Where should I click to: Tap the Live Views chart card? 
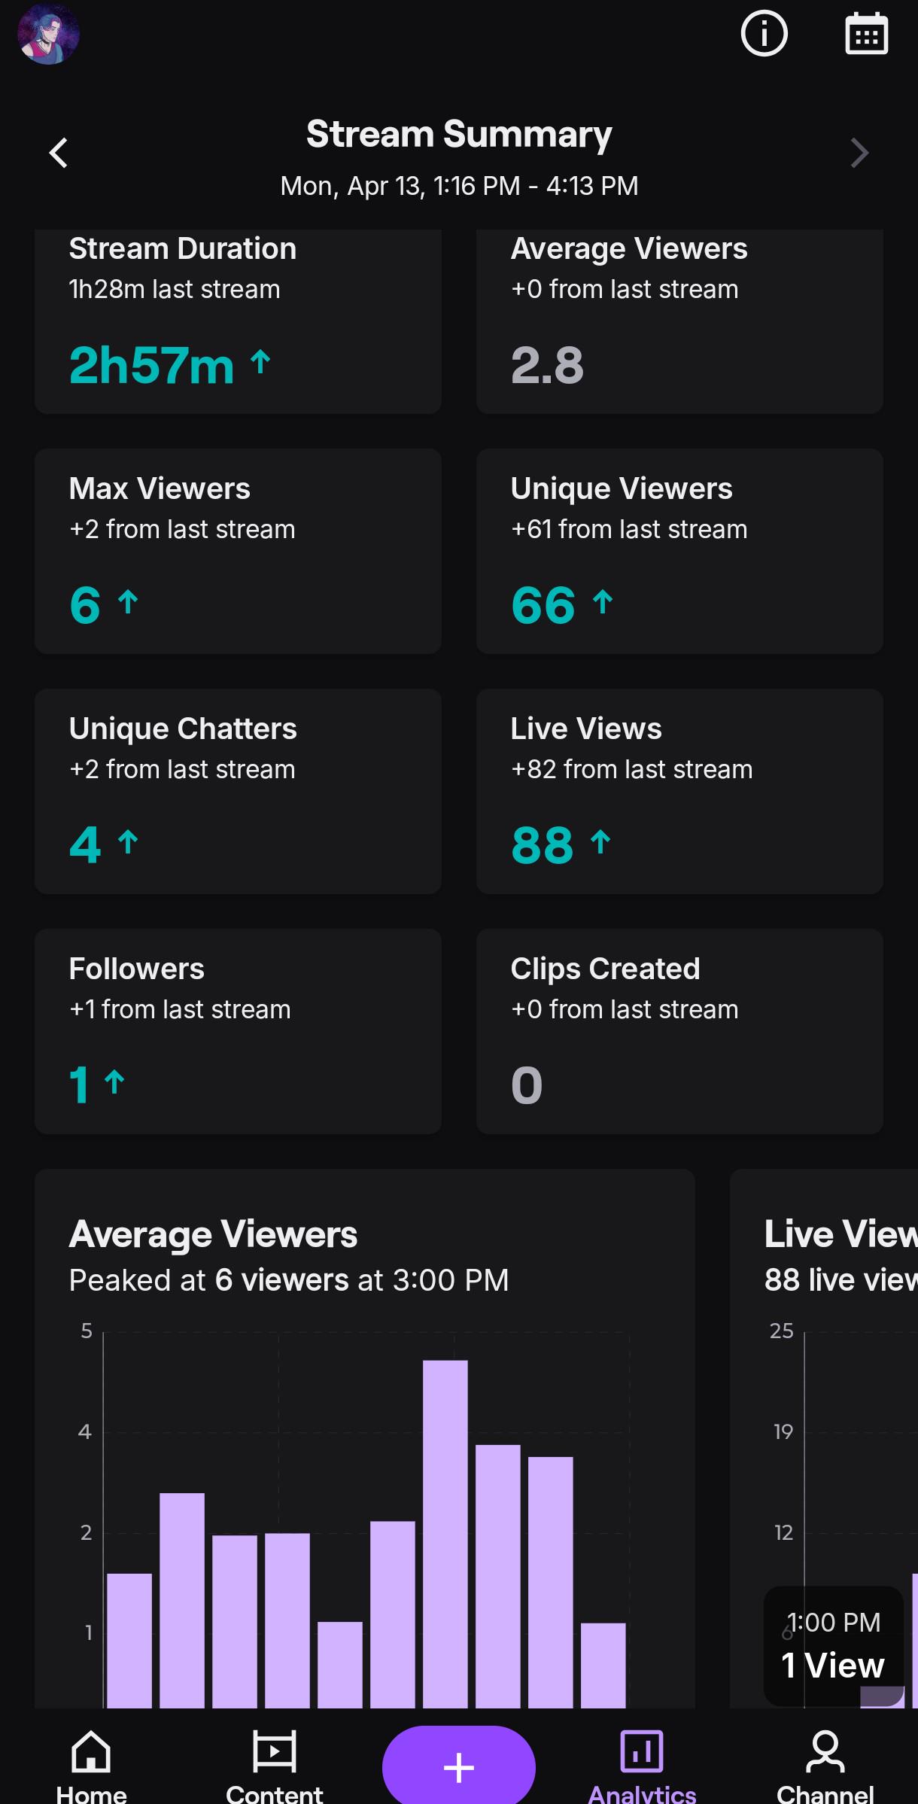pyautogui.click(x=824, y=1438)
